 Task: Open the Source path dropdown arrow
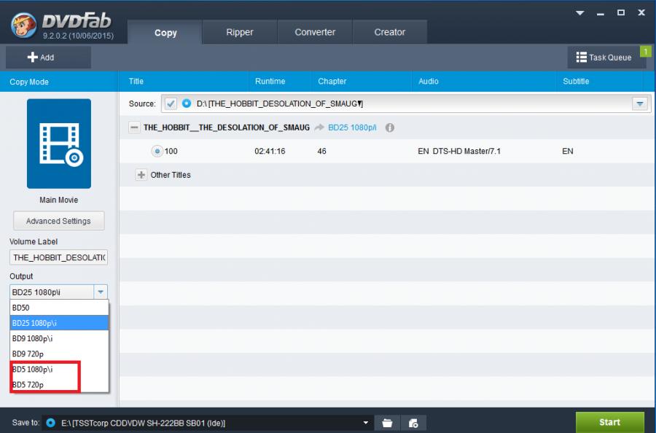[640, 104]
